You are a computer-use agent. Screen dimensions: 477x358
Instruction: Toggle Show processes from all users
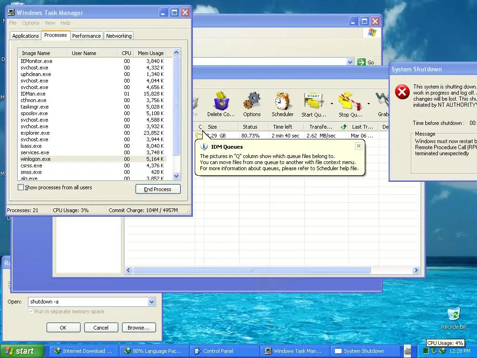click(20, 187)
